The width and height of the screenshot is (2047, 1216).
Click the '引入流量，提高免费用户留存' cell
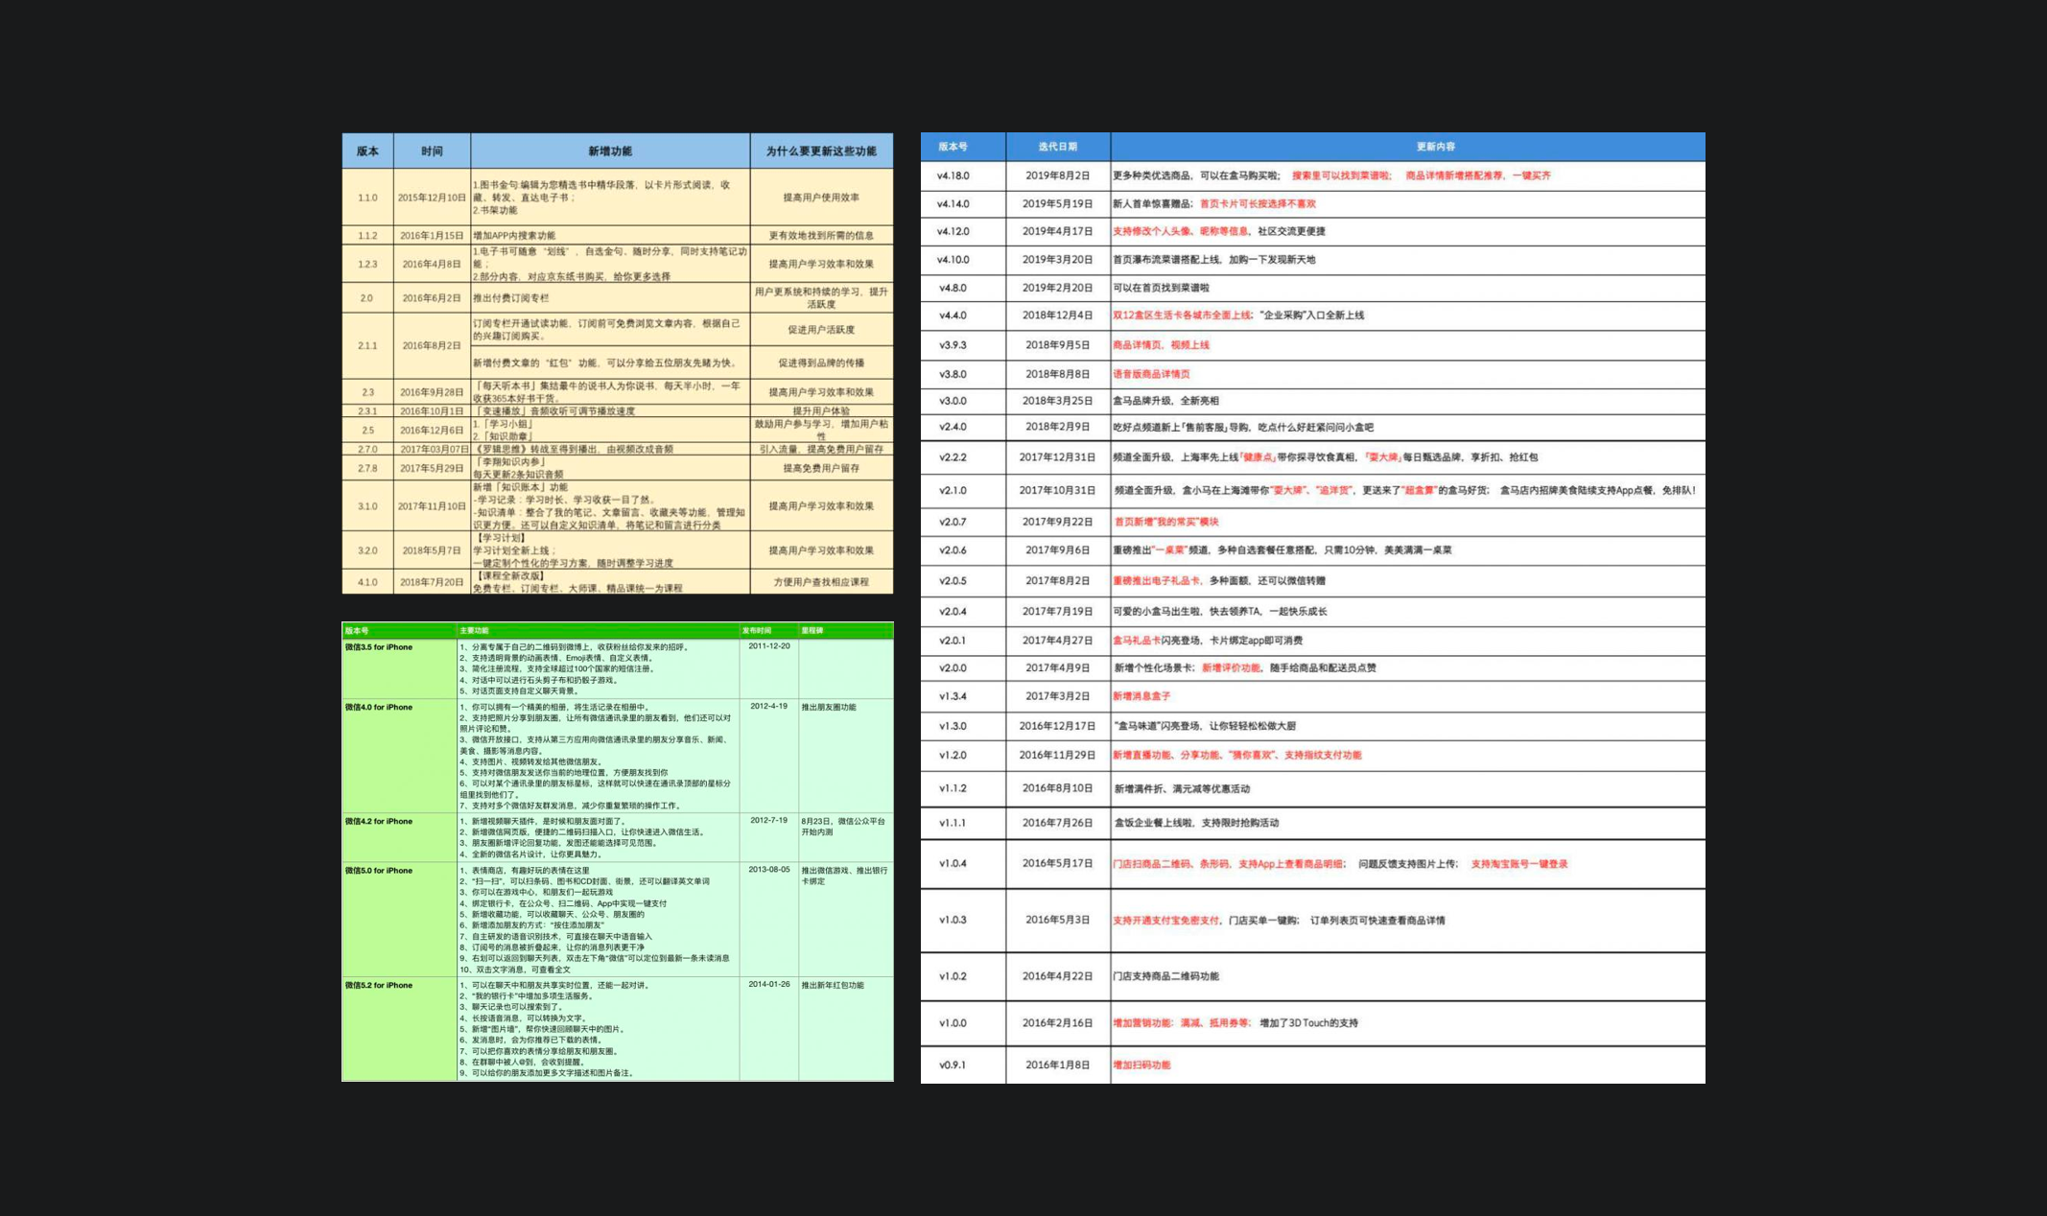[821, 449]
